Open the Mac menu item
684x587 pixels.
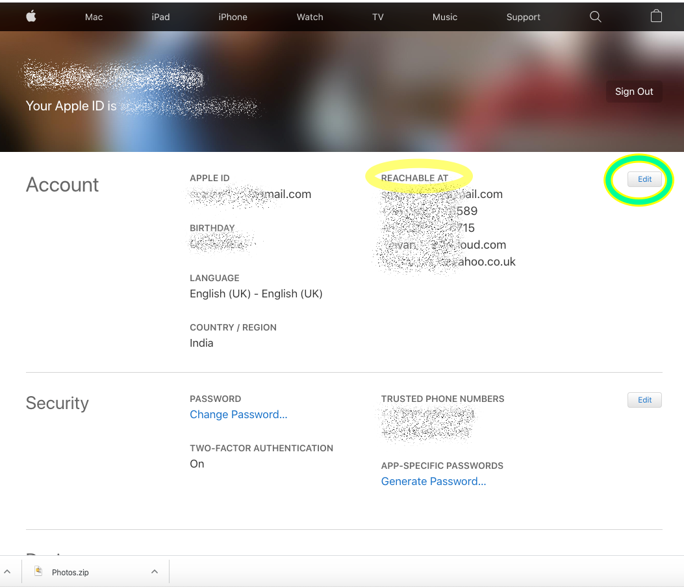94,17
